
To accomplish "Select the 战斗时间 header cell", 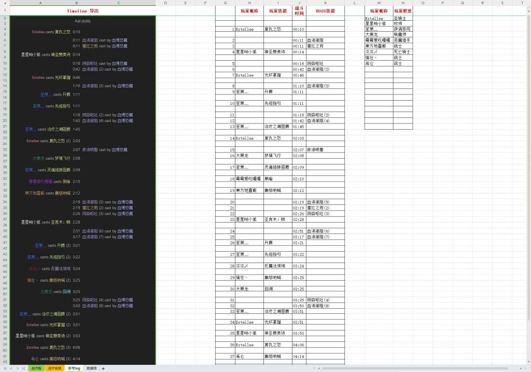I will tap(299, 10).
